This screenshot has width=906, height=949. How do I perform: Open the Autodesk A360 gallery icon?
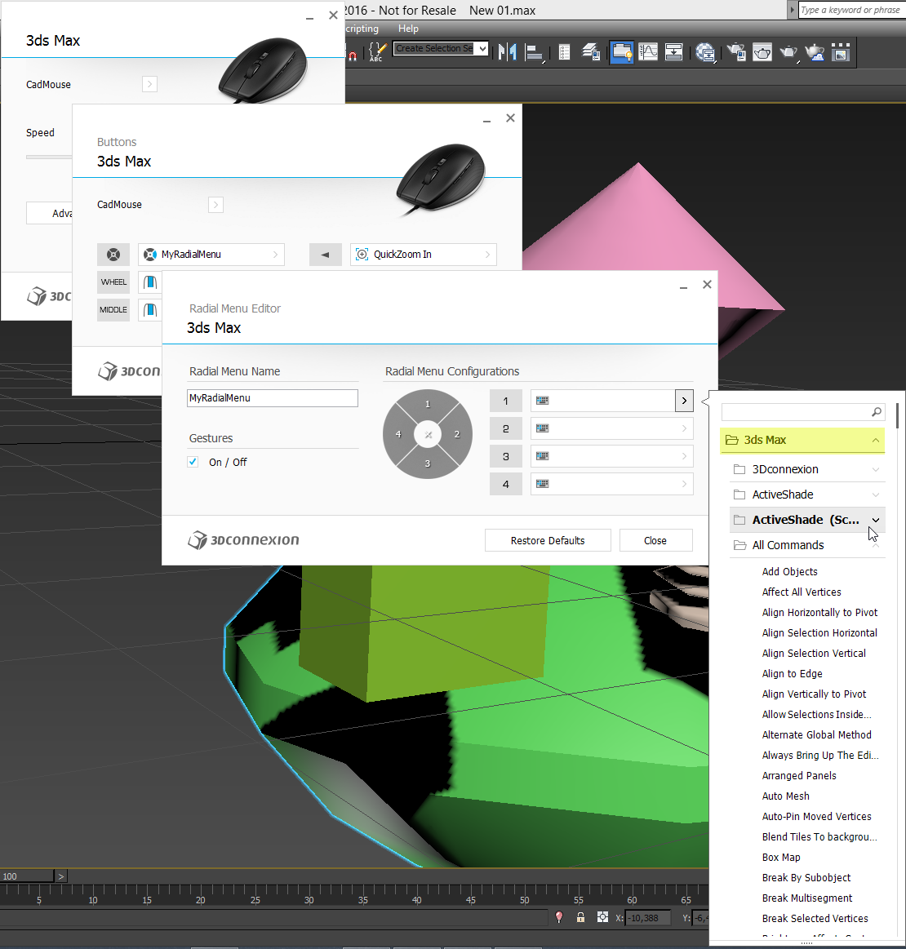click(842, 52)
